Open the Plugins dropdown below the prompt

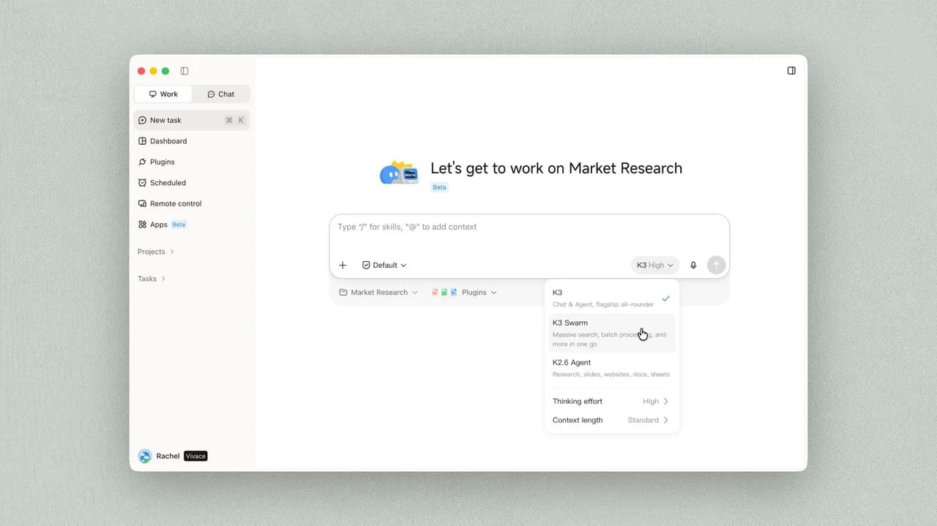pyautogui.click(x=464, y=292)
